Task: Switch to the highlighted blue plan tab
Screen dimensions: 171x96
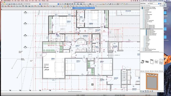Action: 84,8
